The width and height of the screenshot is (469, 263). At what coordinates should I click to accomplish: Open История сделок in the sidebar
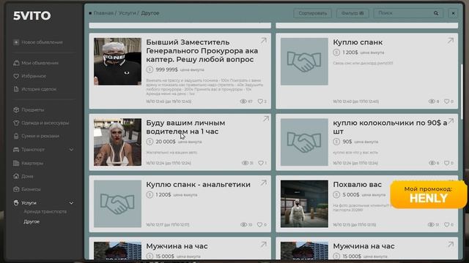(x=34, y=89)
